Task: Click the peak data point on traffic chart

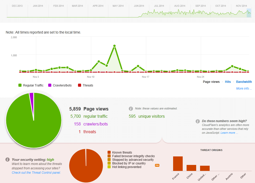Action: [115, 46]
